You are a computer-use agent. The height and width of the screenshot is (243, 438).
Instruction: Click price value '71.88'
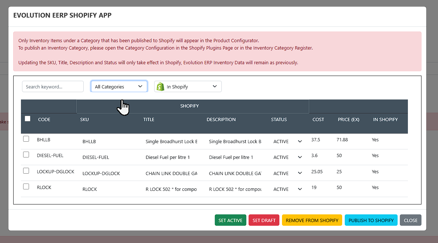click(x=342, y=139)
